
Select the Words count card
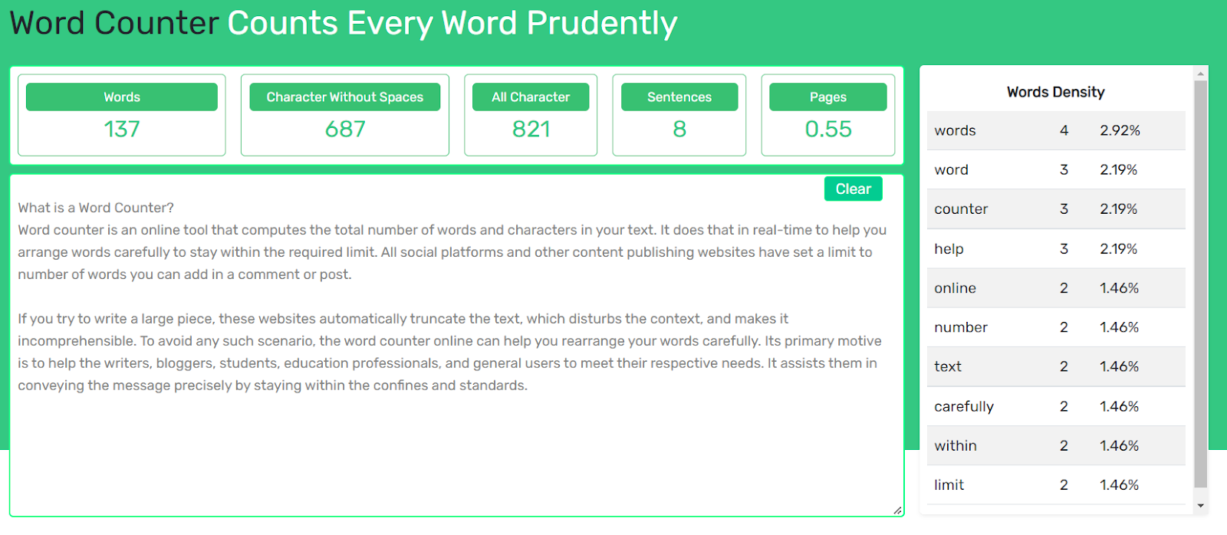tap(122, 115)
